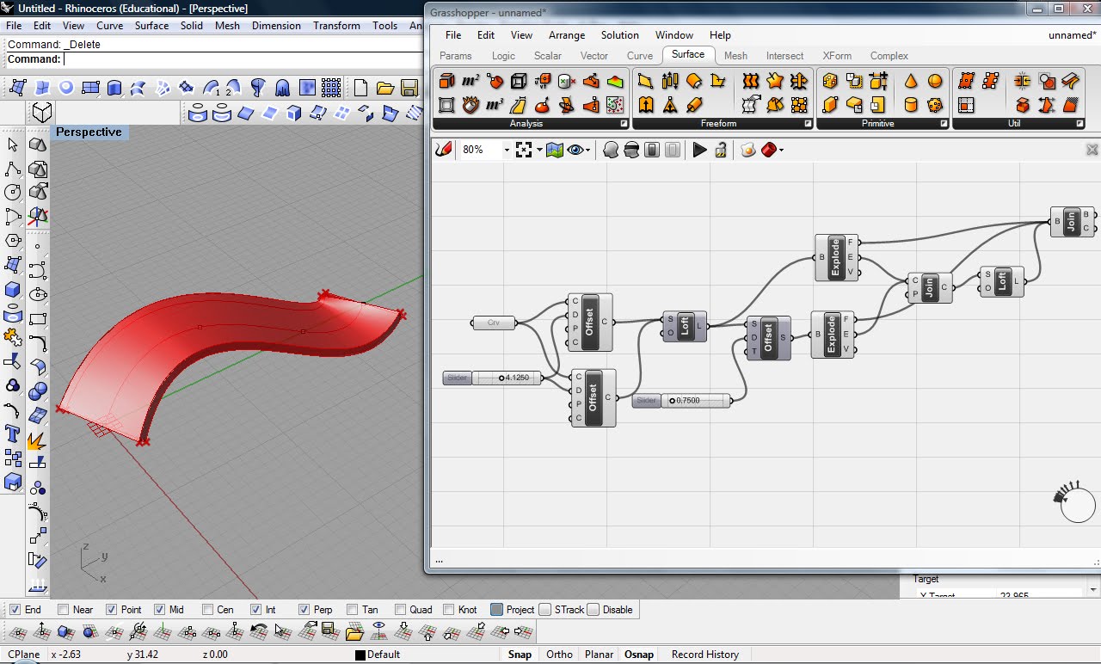Open the Solution menu in Grasshopper
Viewport: 1101px width, 664px height.
619,35
